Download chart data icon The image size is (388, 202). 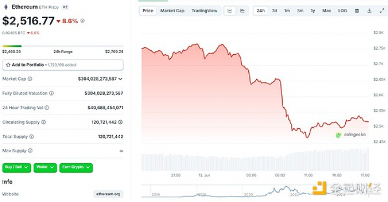pos(370,11)
